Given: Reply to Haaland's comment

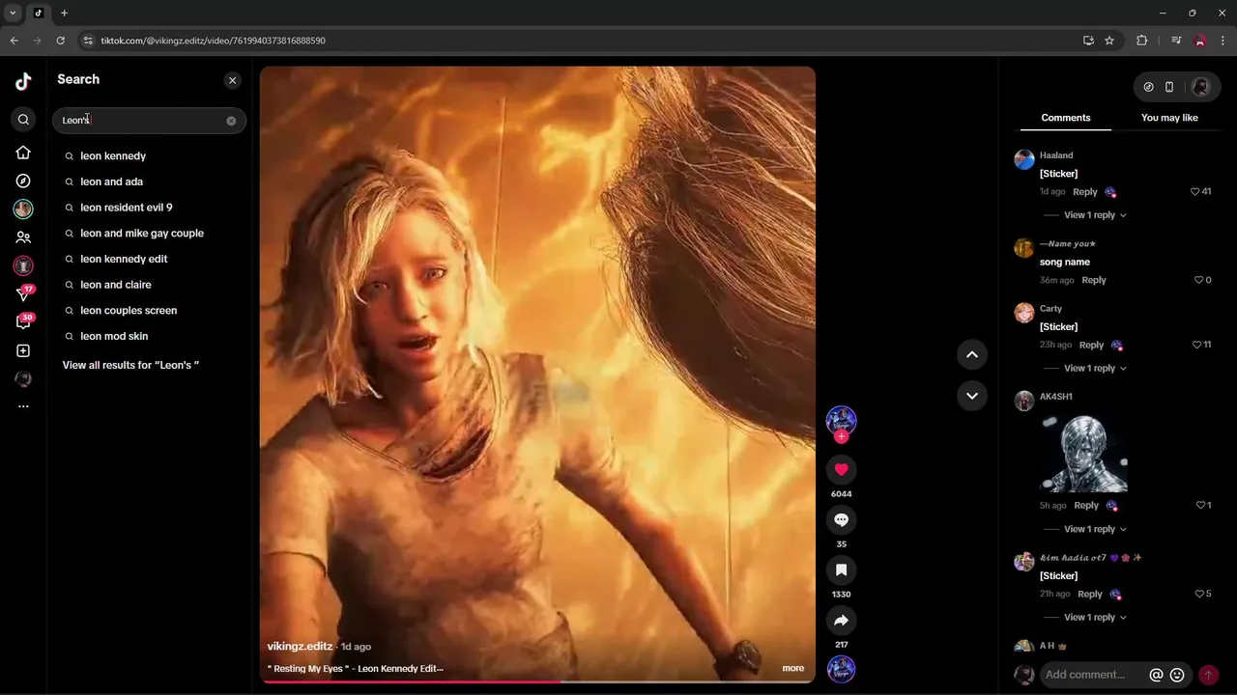Looking at the screenshot, I should 1085,192.
